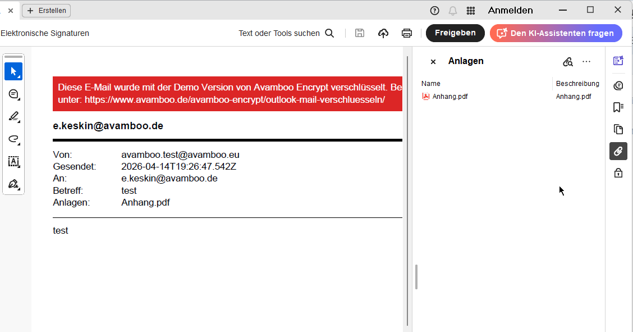Open the apps grid icon

[471, 11]
